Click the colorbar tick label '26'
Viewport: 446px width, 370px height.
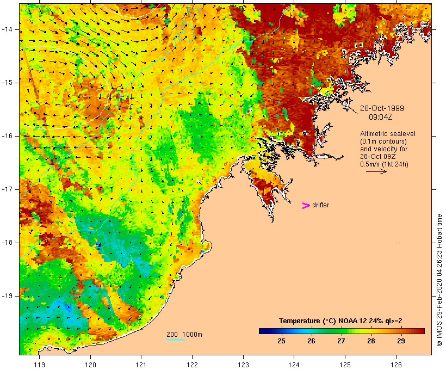pos(311,341)
